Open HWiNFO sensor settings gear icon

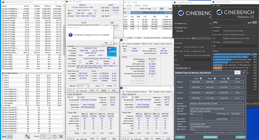(55, 137)
